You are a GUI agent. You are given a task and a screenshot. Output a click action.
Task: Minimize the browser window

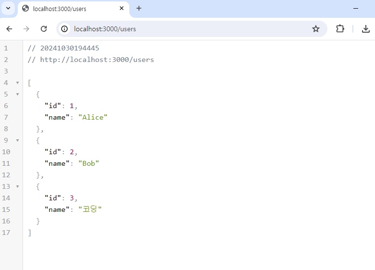coord(356,8)
